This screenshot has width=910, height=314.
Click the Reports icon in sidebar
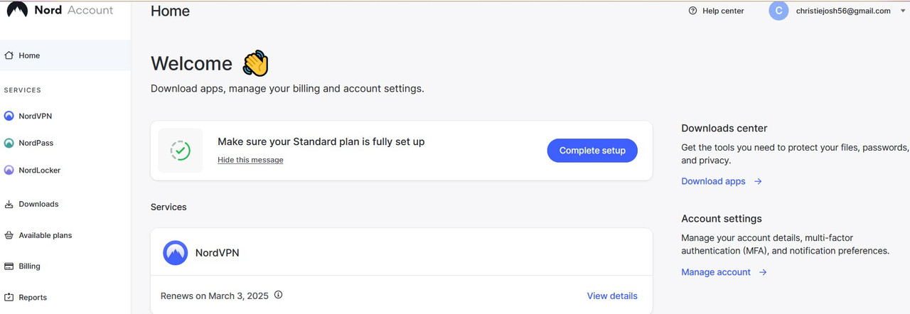coord(9,298)
